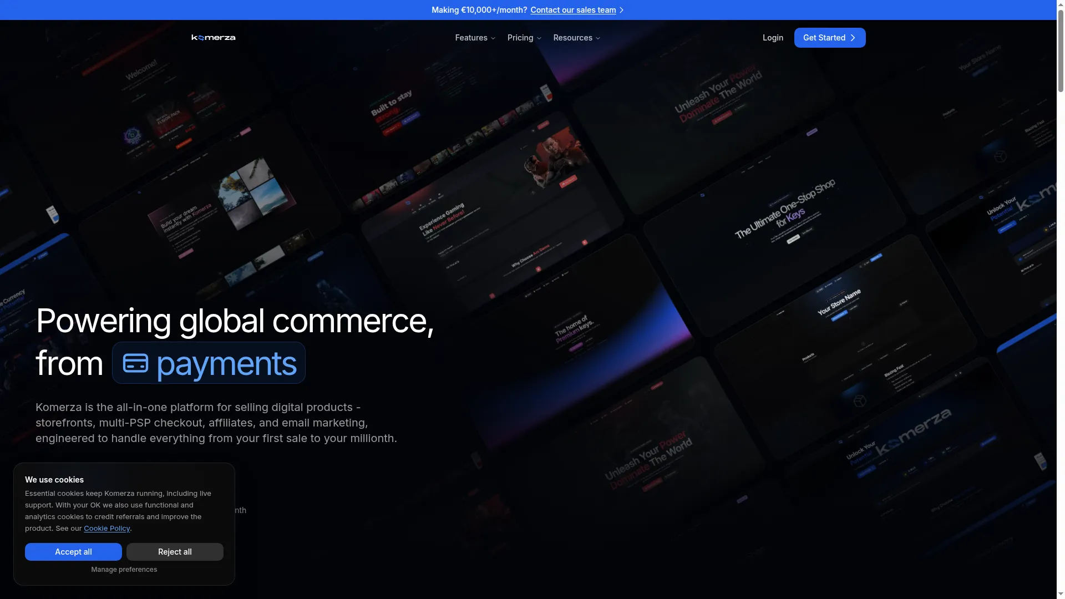Screen dimensions: 1065x599
Task: Follow the Contact our sales team link
Action: (x=573, y=10)
